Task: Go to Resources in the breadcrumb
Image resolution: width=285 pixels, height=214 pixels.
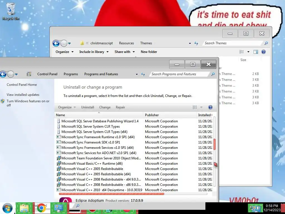Action: click(127, 43)
